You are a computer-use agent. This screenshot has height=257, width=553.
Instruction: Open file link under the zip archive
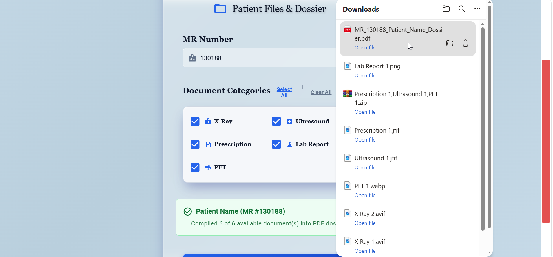[365, 112]
